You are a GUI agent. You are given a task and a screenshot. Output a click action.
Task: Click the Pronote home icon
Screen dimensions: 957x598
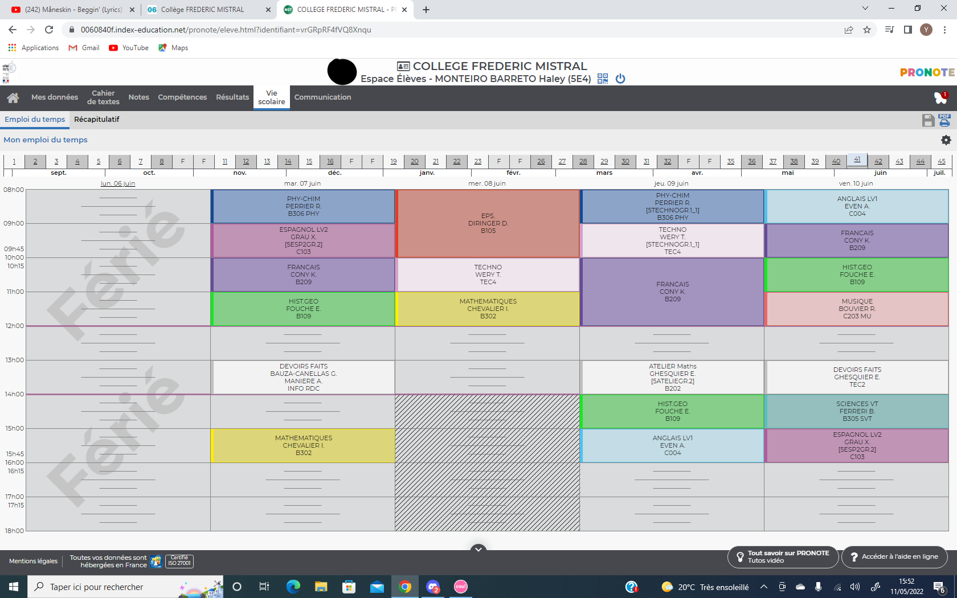coord(13,98)
